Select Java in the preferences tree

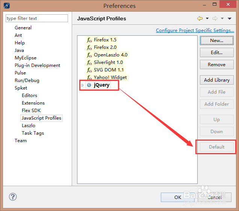point(19,50)
